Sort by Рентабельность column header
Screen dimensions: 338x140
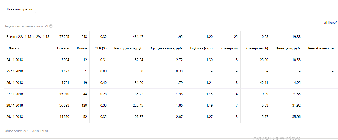pyautogui.click(x=321, y=48)
